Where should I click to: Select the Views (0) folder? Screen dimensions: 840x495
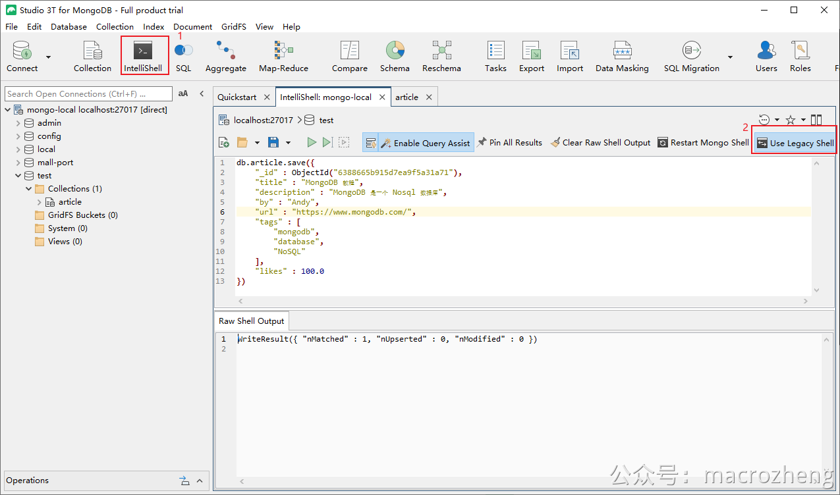(x=65, y=242)
